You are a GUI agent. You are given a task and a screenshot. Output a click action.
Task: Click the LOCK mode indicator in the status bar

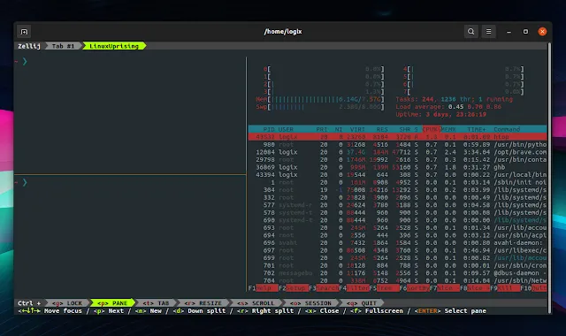(x=67, y=302)
